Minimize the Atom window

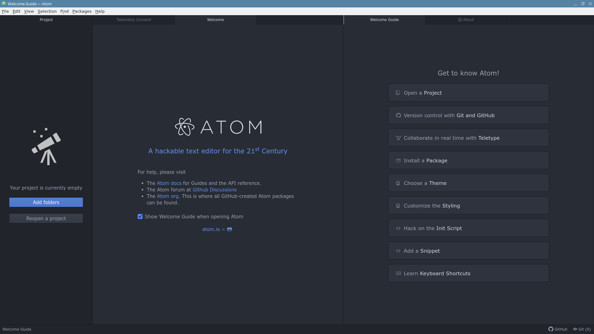(x=575, y=4)
